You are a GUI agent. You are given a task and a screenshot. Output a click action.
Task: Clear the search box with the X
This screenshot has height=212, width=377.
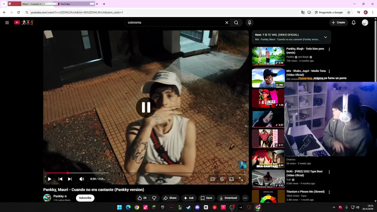tap(227, 22)
